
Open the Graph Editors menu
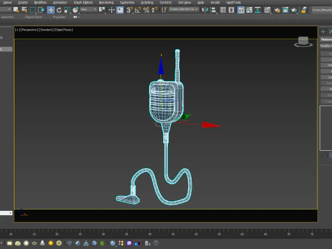(x=83, y=3)
